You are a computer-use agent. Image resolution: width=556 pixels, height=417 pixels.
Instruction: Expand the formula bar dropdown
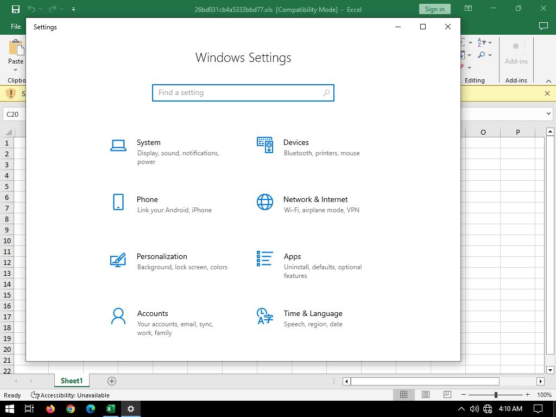click(548, 114)
